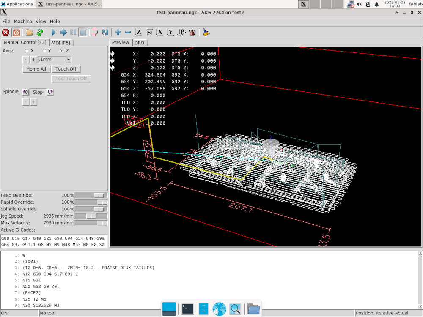Switch to Z top view
The image size is (423, 317).
click(138, 32)
